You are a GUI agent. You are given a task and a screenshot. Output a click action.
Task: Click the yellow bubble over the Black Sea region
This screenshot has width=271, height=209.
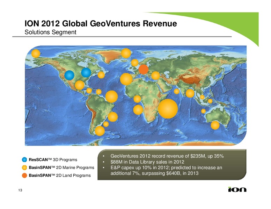(155, 76)
